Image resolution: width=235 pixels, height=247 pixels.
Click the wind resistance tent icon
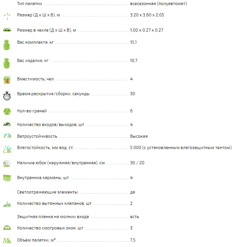(7, 136)
